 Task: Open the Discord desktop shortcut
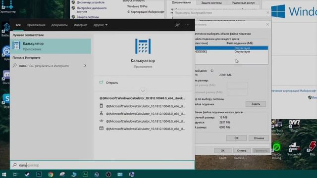coord(6,77)
